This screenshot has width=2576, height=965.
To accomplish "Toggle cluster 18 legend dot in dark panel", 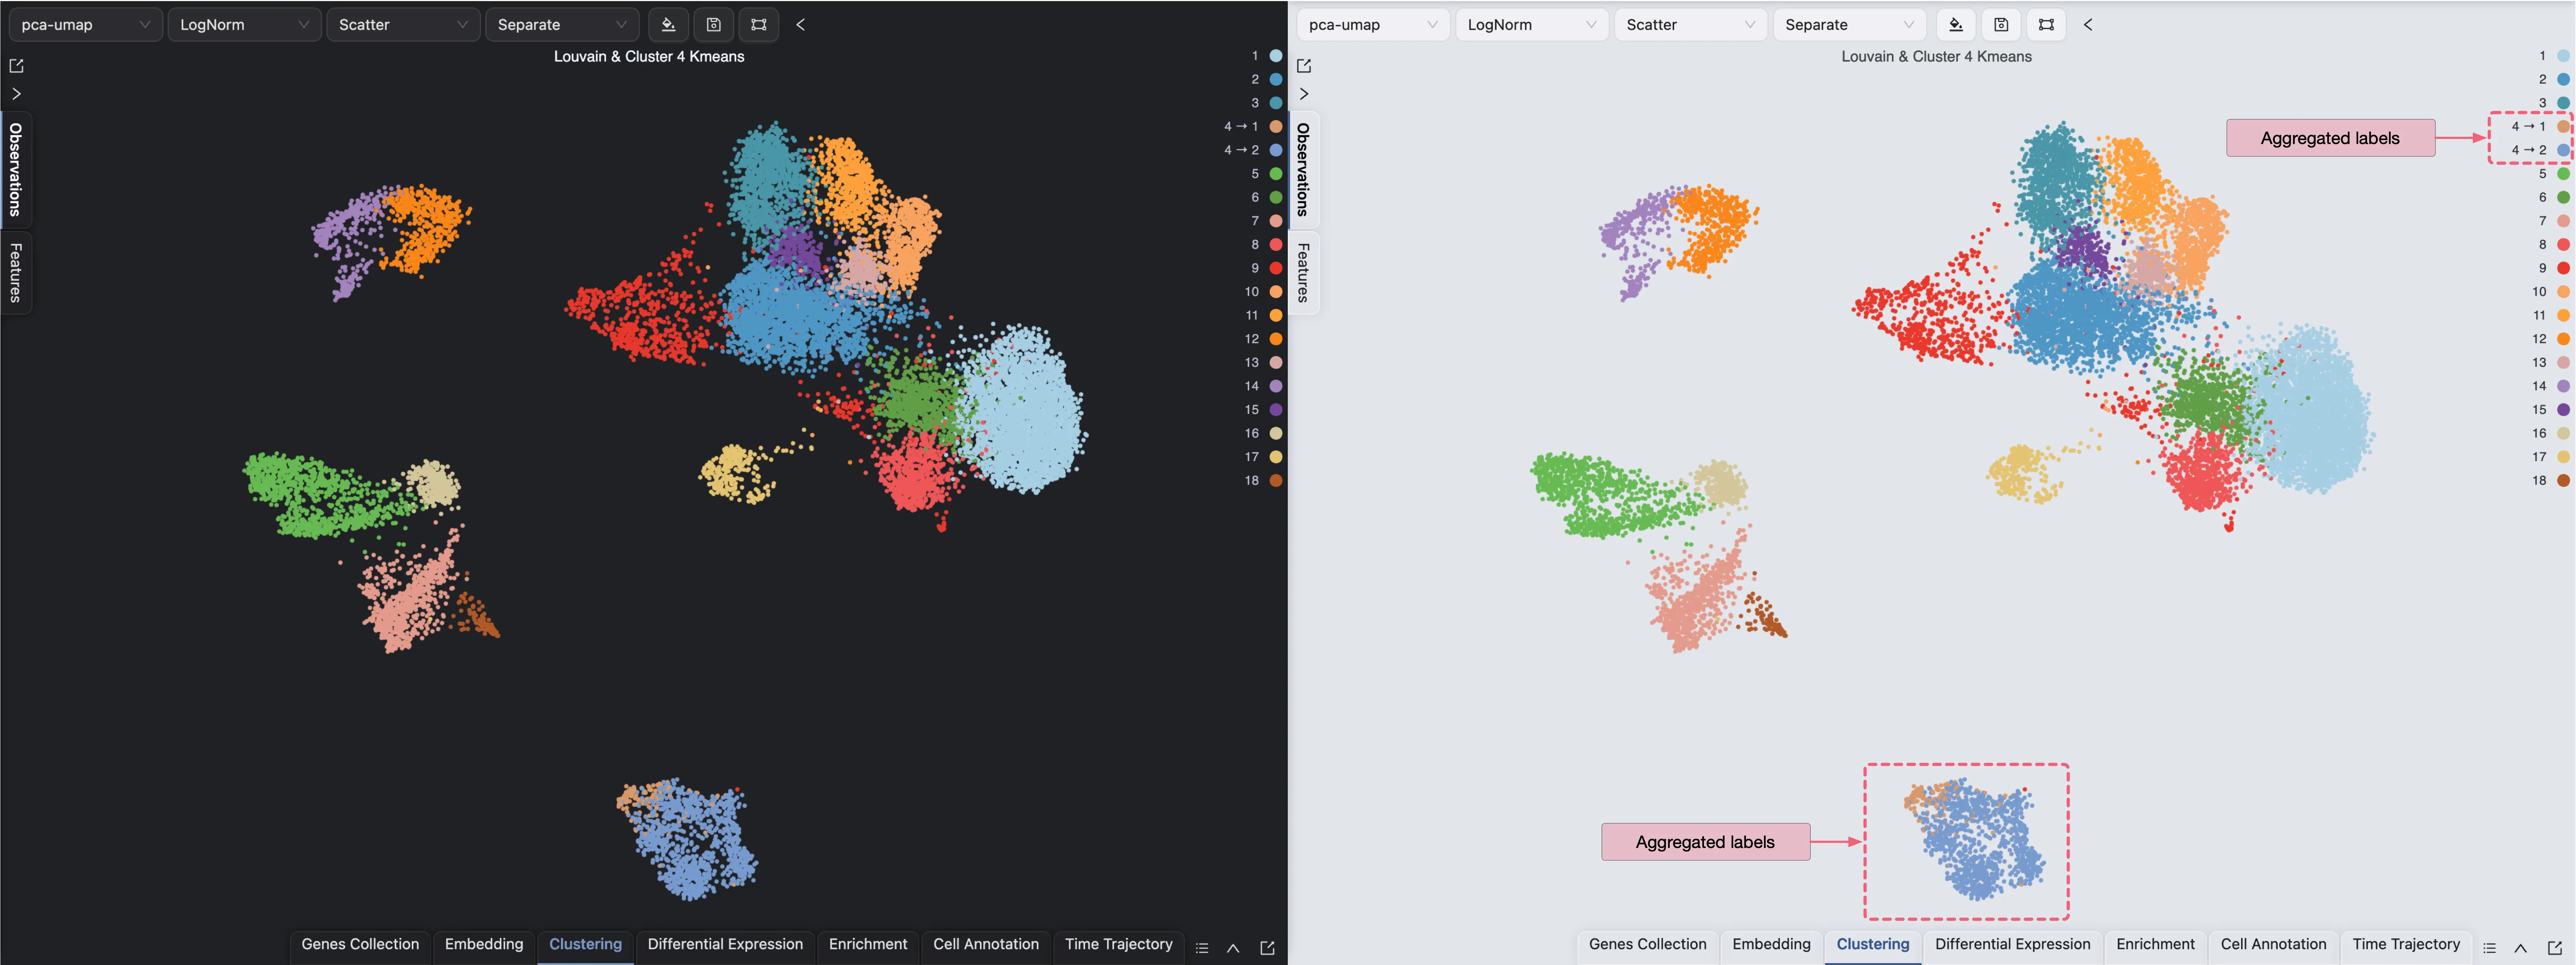I will tap(1276, 481).
